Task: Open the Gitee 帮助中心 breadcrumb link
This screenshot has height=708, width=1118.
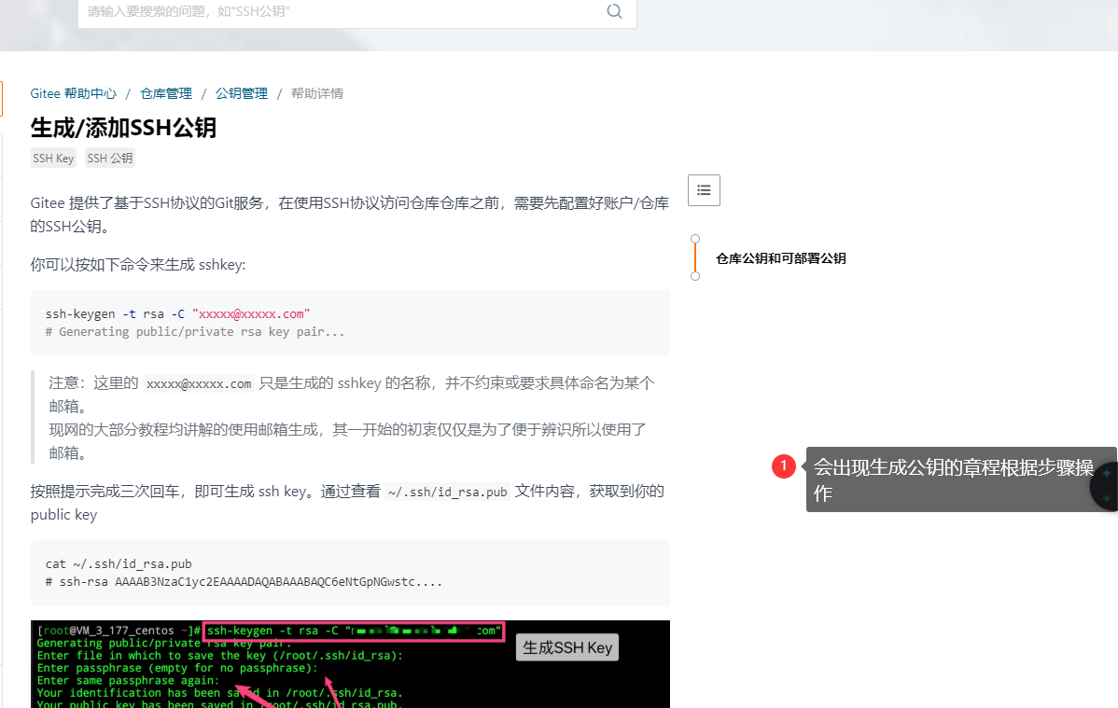Action: click(74, 93)
